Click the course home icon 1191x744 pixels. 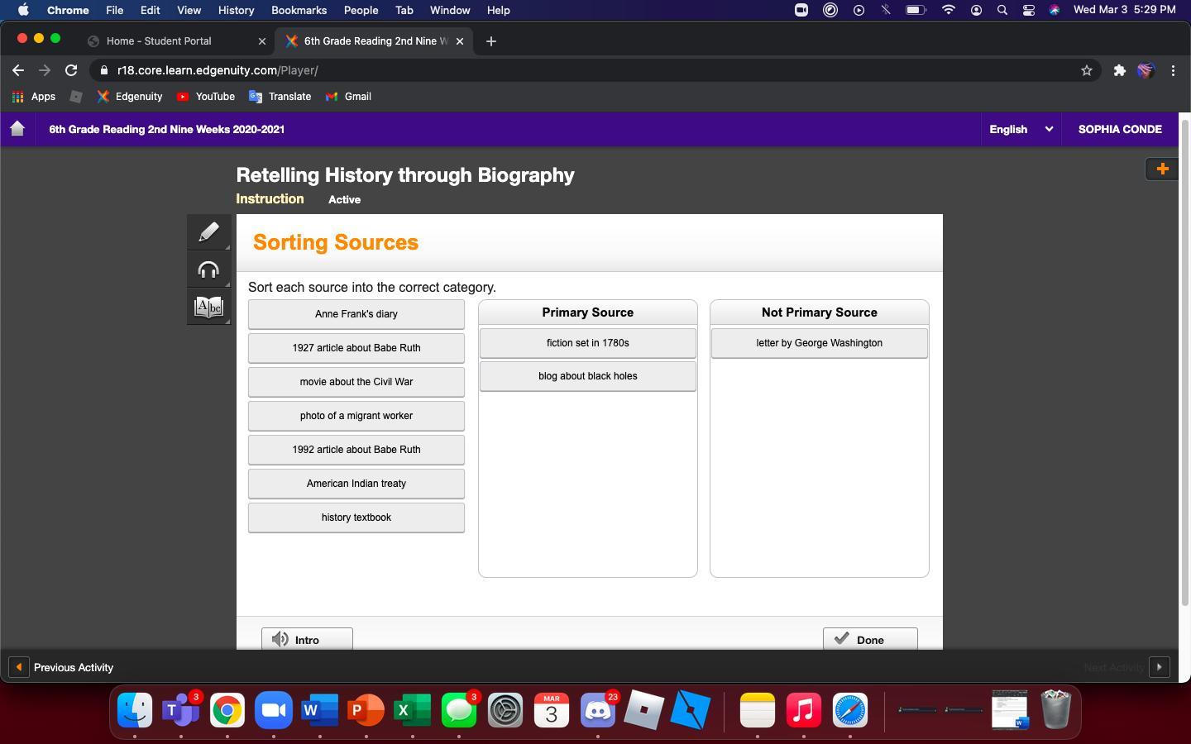coord(17,129)
